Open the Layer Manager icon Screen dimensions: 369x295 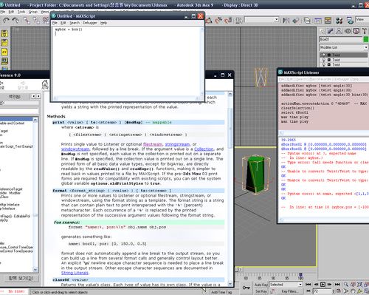pyautogui.click(x=307, y=20)
